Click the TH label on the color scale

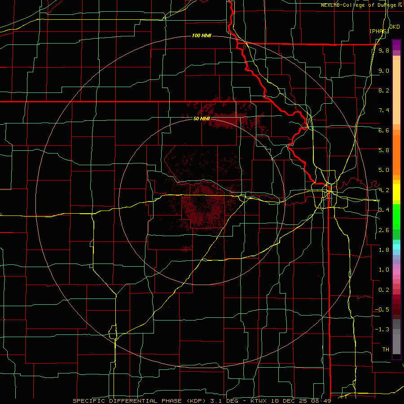coord(386,350)
